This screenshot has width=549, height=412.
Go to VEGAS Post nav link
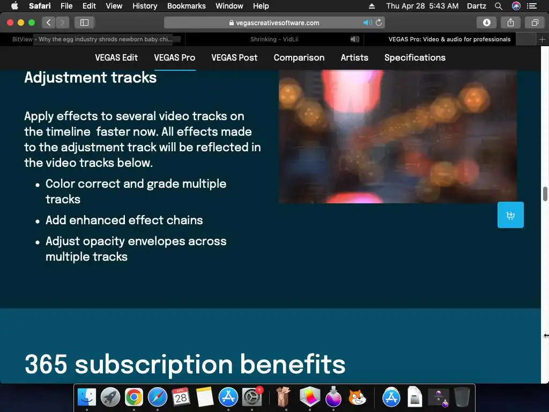pyautogui.click(x=234, y=57)
